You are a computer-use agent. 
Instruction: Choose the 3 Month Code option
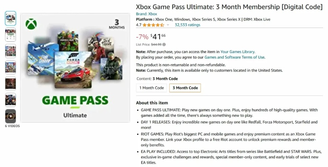pyautogui.click(x=185, y=88)
